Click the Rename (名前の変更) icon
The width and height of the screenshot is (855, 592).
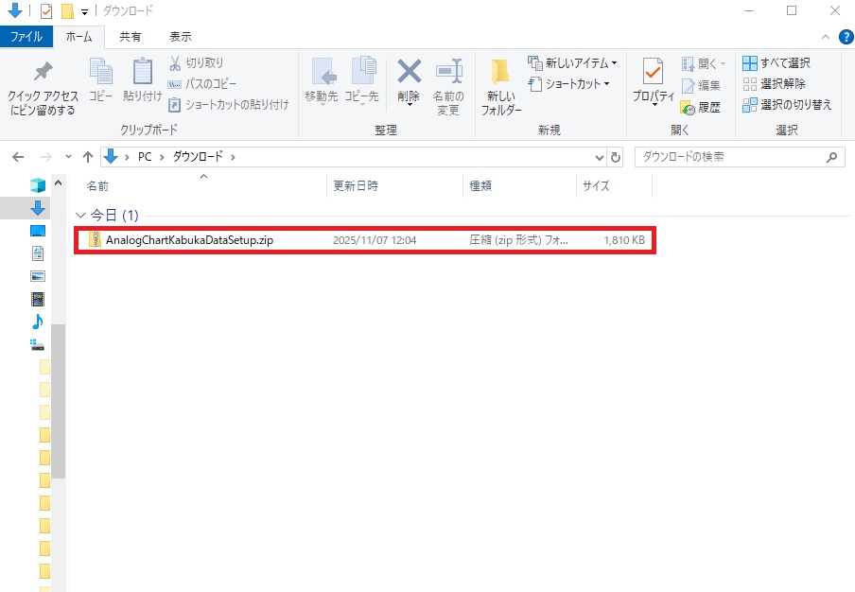tap(447, 73)
